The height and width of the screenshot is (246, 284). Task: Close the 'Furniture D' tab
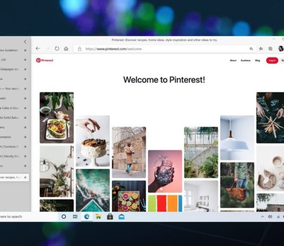pos(25,146)
